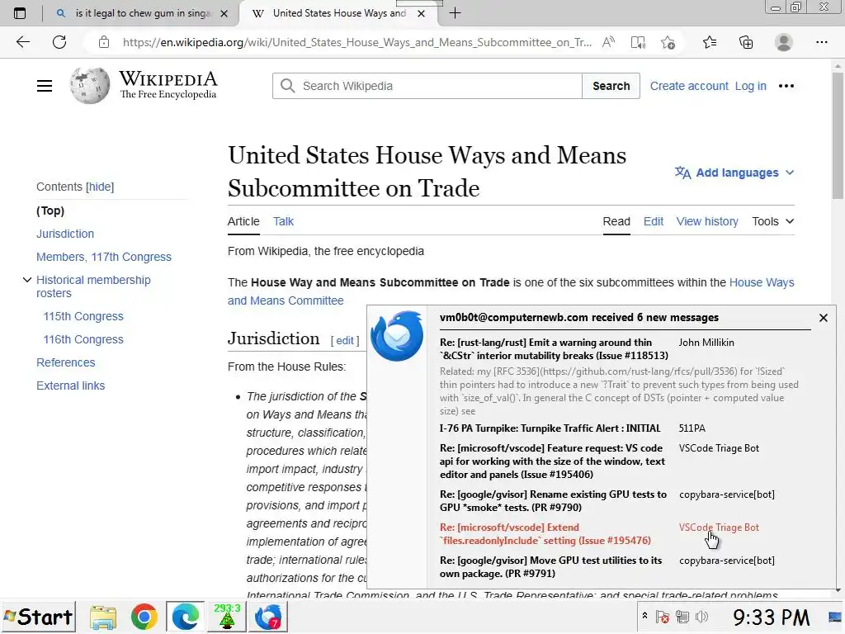Open the View history tab
Image resolution: width=845 pixels, height=634 pixels.
pos(707,221)
